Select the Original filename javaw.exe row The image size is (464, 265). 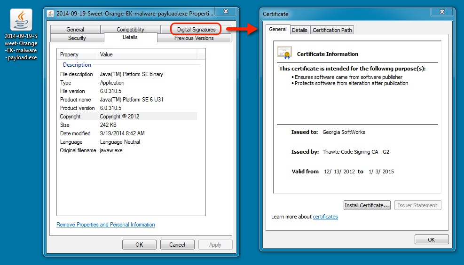[128, 150]
